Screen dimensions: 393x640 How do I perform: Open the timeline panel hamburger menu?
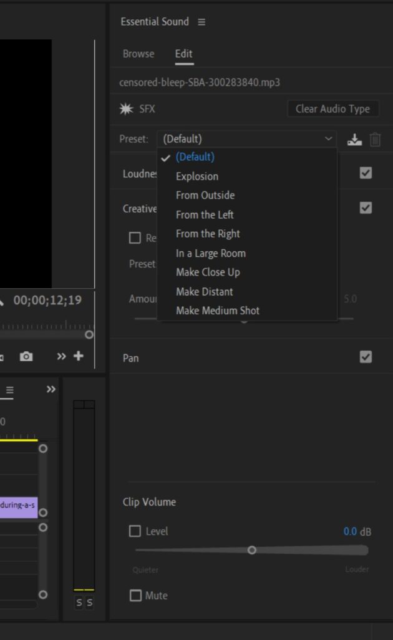pos(9,390)
